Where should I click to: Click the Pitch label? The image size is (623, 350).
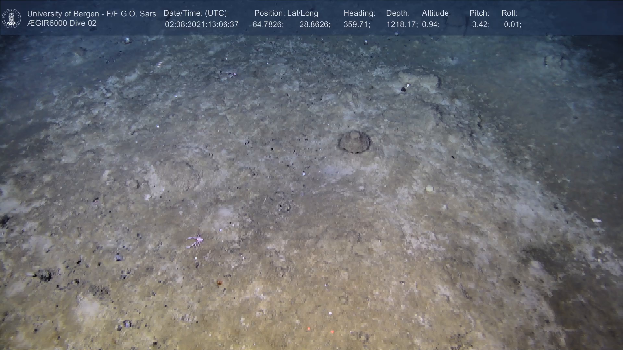pos(479,13)
